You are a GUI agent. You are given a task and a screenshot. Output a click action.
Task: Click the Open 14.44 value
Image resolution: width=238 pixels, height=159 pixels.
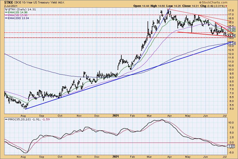(x=141, y=6)
